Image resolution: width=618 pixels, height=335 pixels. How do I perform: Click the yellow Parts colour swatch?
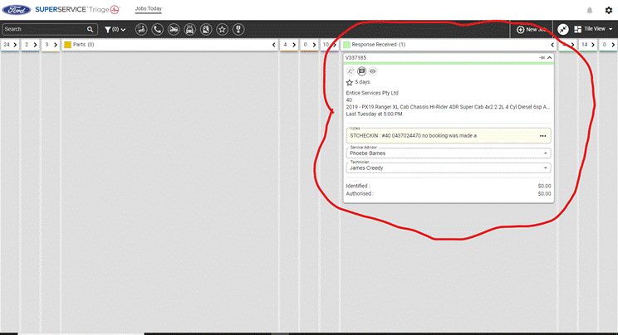67,45
